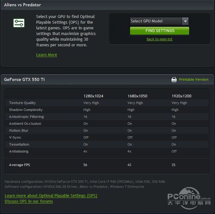Click the Tessellation row label
This screenshot has height=214, width=215.
[x=19, y=144]
